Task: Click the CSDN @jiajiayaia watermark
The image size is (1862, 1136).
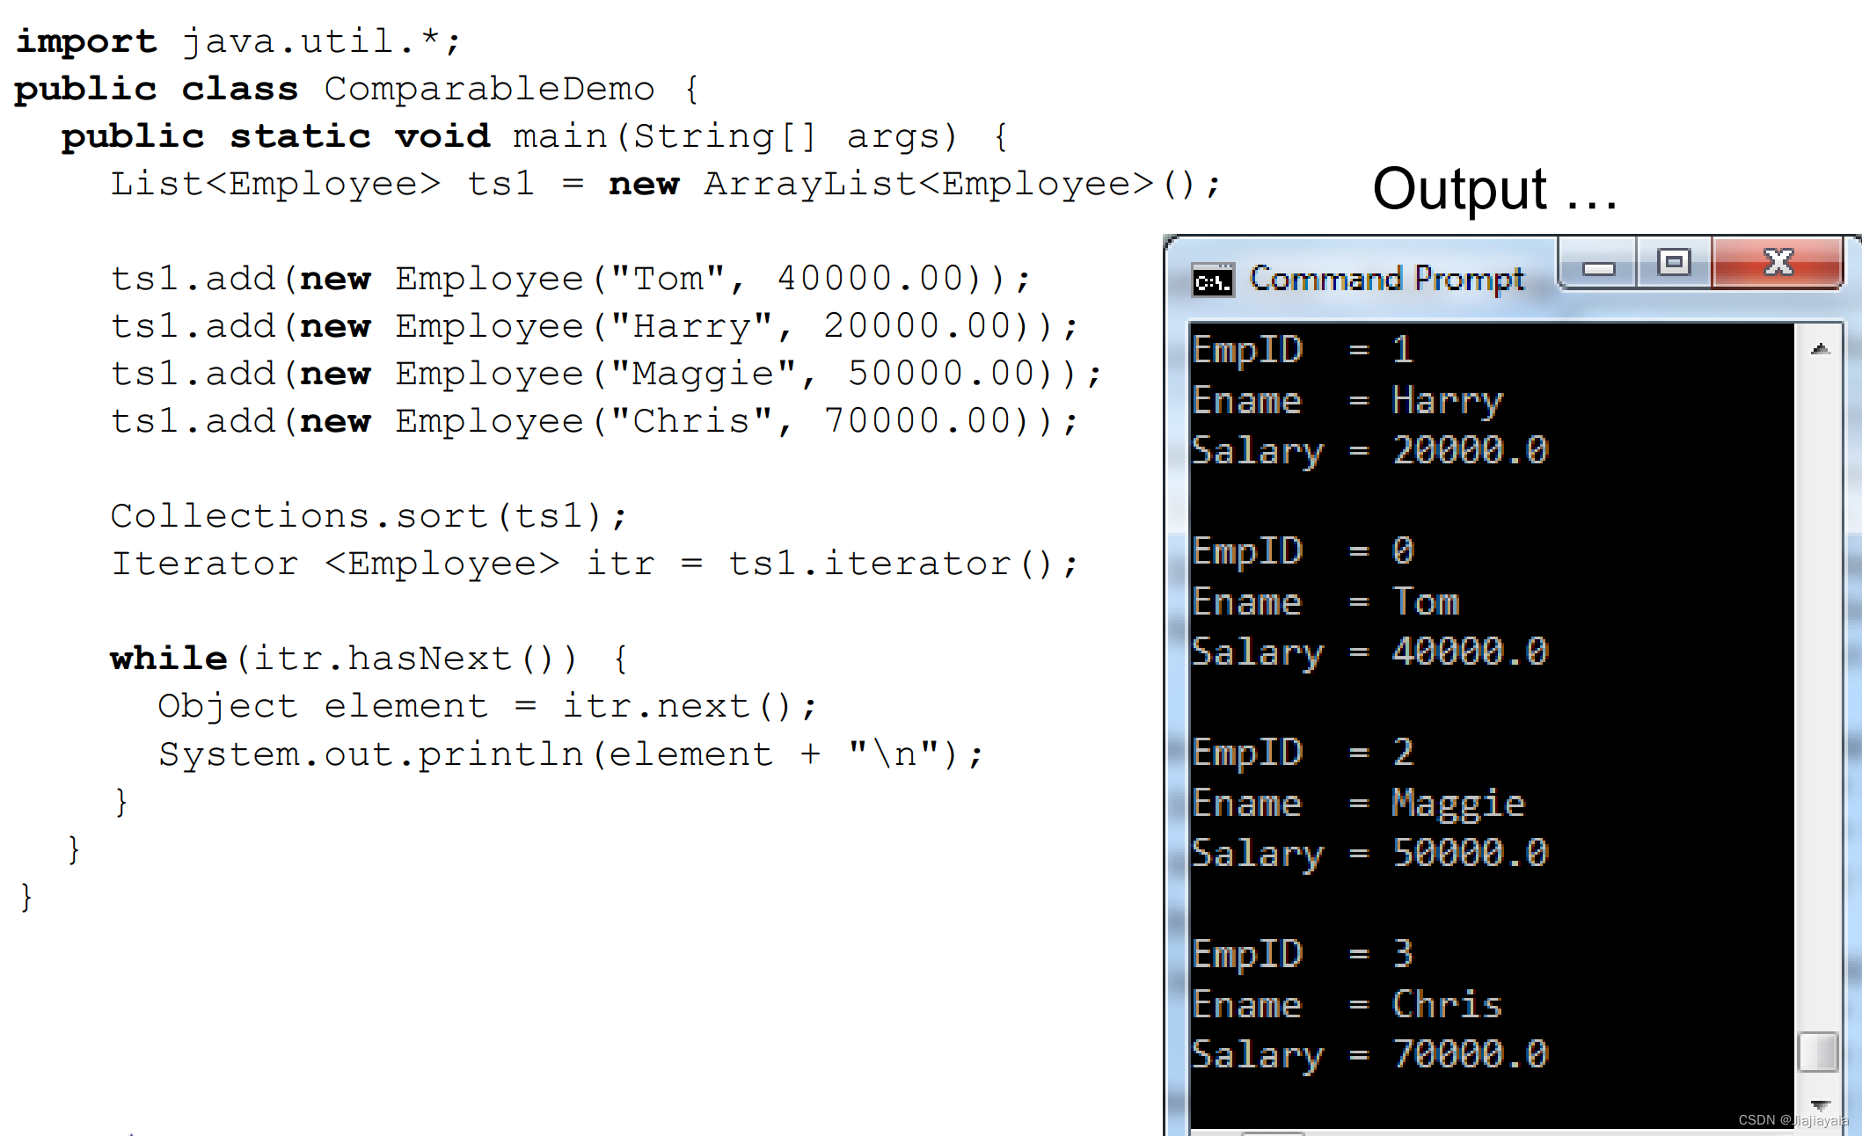Action: [x=1793, y=1120]
